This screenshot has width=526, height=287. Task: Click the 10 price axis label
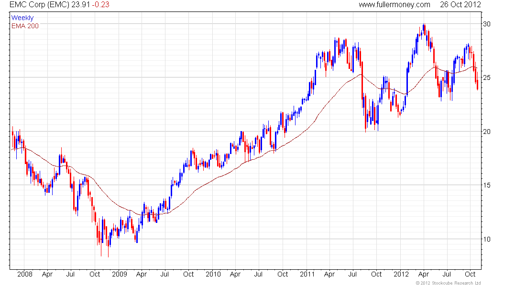(x=486, y=239)
